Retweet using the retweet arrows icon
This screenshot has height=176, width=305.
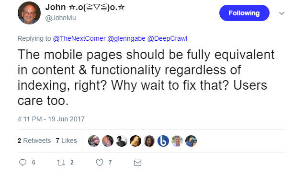click(x=61, y=163)
